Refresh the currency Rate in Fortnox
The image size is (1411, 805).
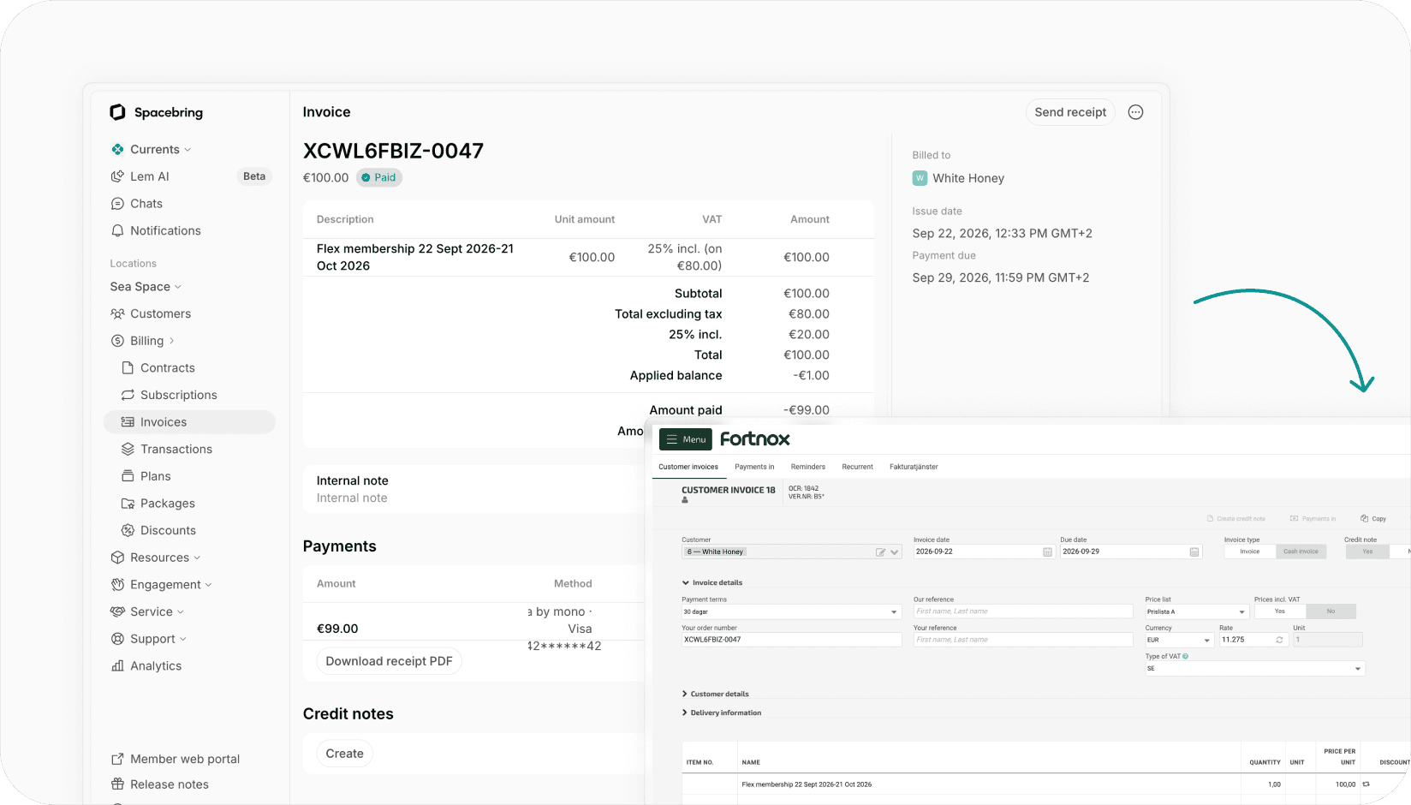pyautogui.click(x=1280, y=640)
